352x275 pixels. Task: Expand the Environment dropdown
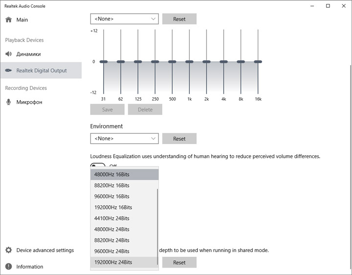pyautogui.click(x=124, y=139)
